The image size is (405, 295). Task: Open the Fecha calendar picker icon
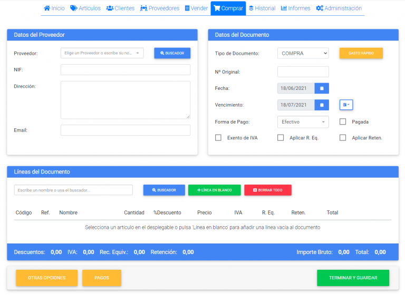tap(322, 88)
